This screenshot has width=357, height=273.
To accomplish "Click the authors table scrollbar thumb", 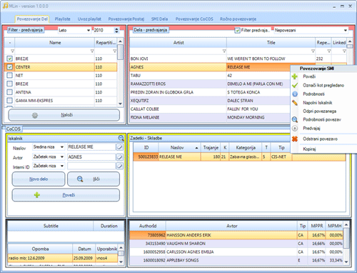I will pos(346,238).
